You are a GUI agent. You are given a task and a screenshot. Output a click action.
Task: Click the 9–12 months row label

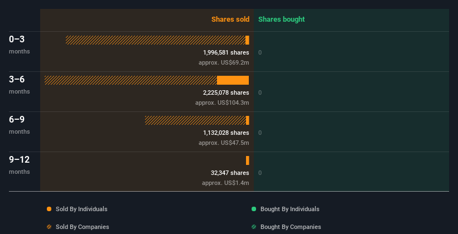click(x=20, y=165)
